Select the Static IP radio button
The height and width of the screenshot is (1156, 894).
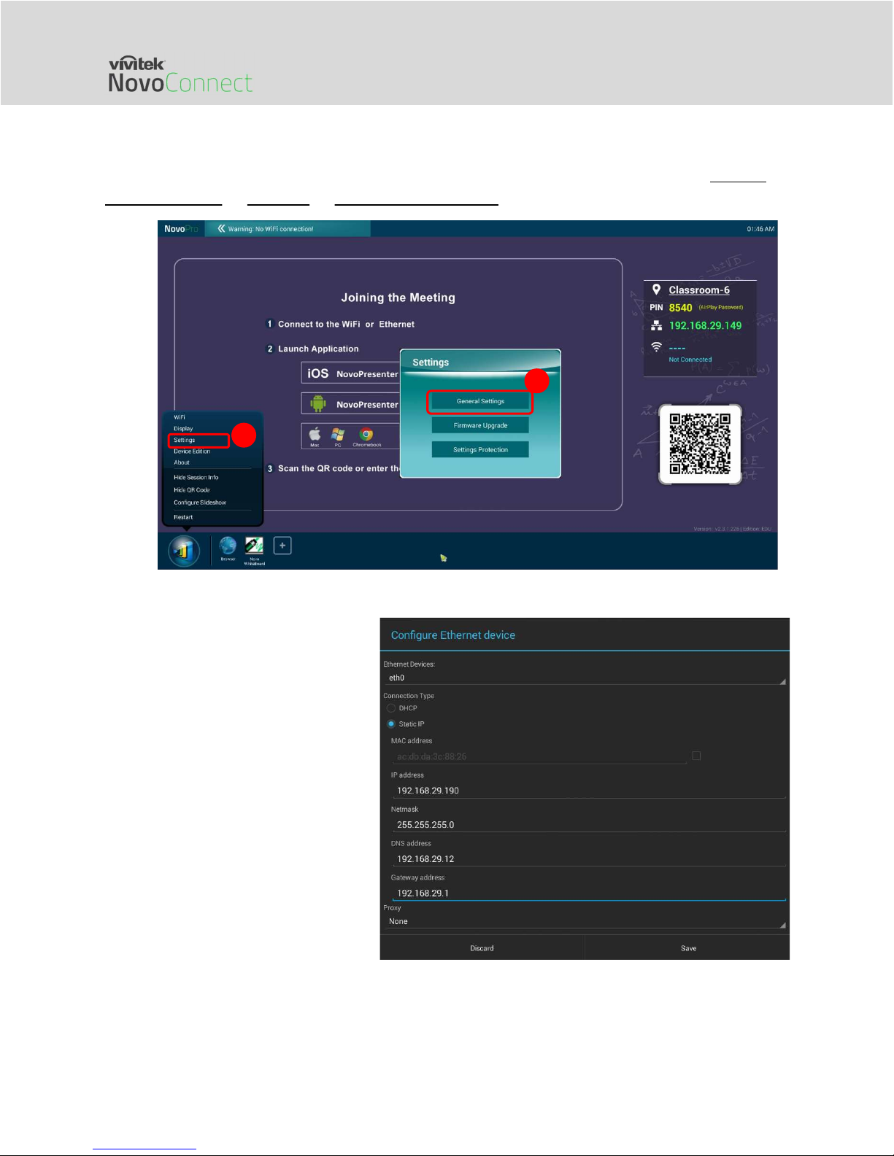[x=391, y=724]
